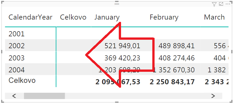Click the February 2002 value 489 898,41
The height and width of the screenshot is (103, 233).
tap(176, 46)
